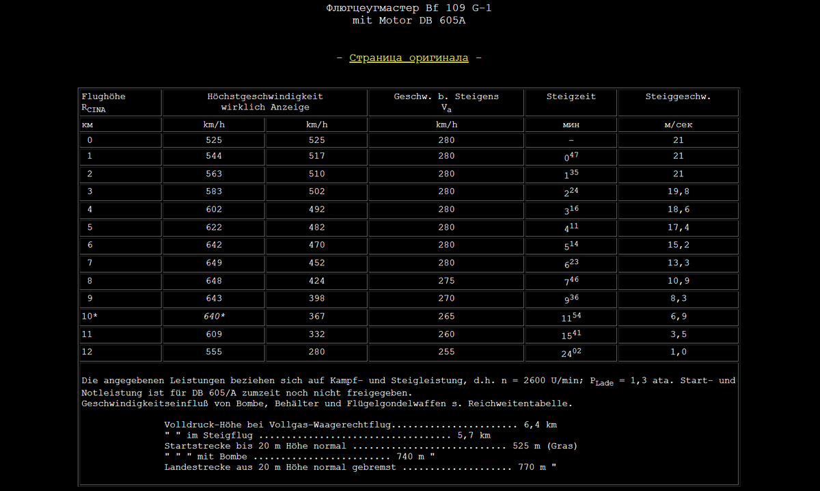Click the climb rate 19,8 cell
Screen dimensions: 820x491
tap(678, 192)
